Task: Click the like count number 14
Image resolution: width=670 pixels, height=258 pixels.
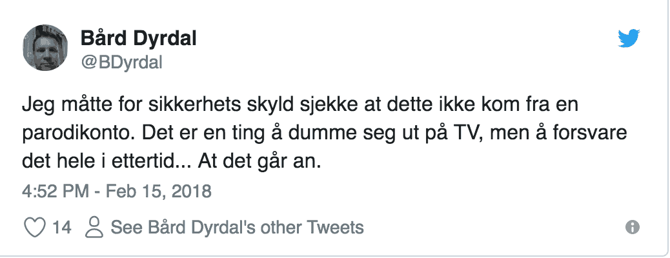Action: click(61, 227)
